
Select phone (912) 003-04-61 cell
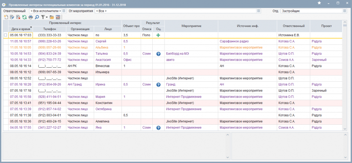pyautogui.click(x=49, y=115)
